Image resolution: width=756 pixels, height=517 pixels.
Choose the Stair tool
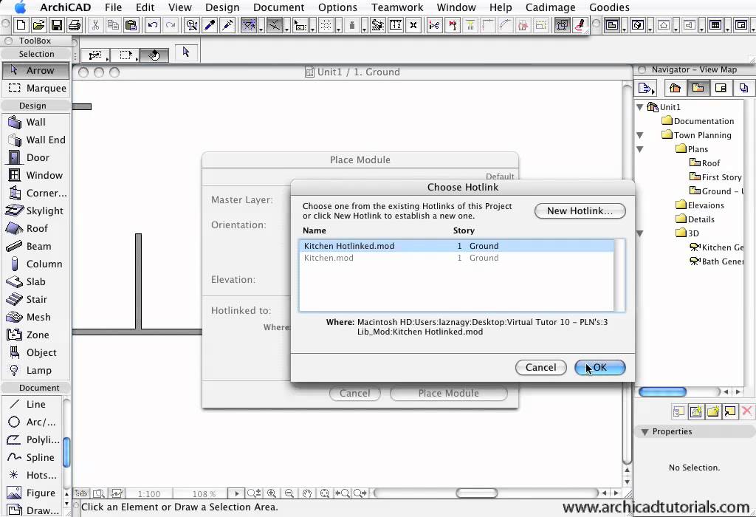(x=35, y=300)
